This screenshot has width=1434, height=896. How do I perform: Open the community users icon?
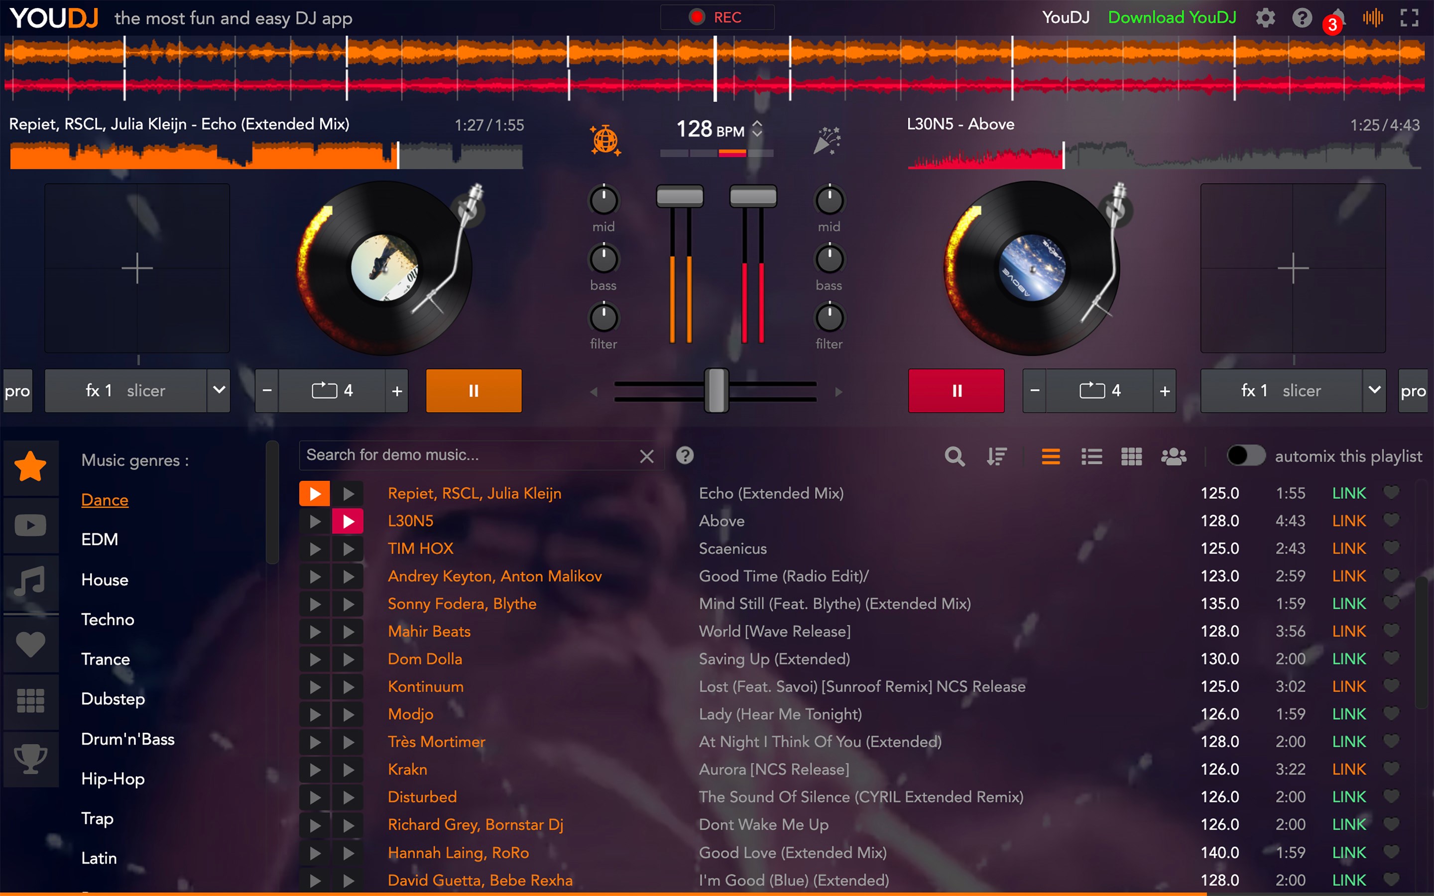coord(1174,456)
